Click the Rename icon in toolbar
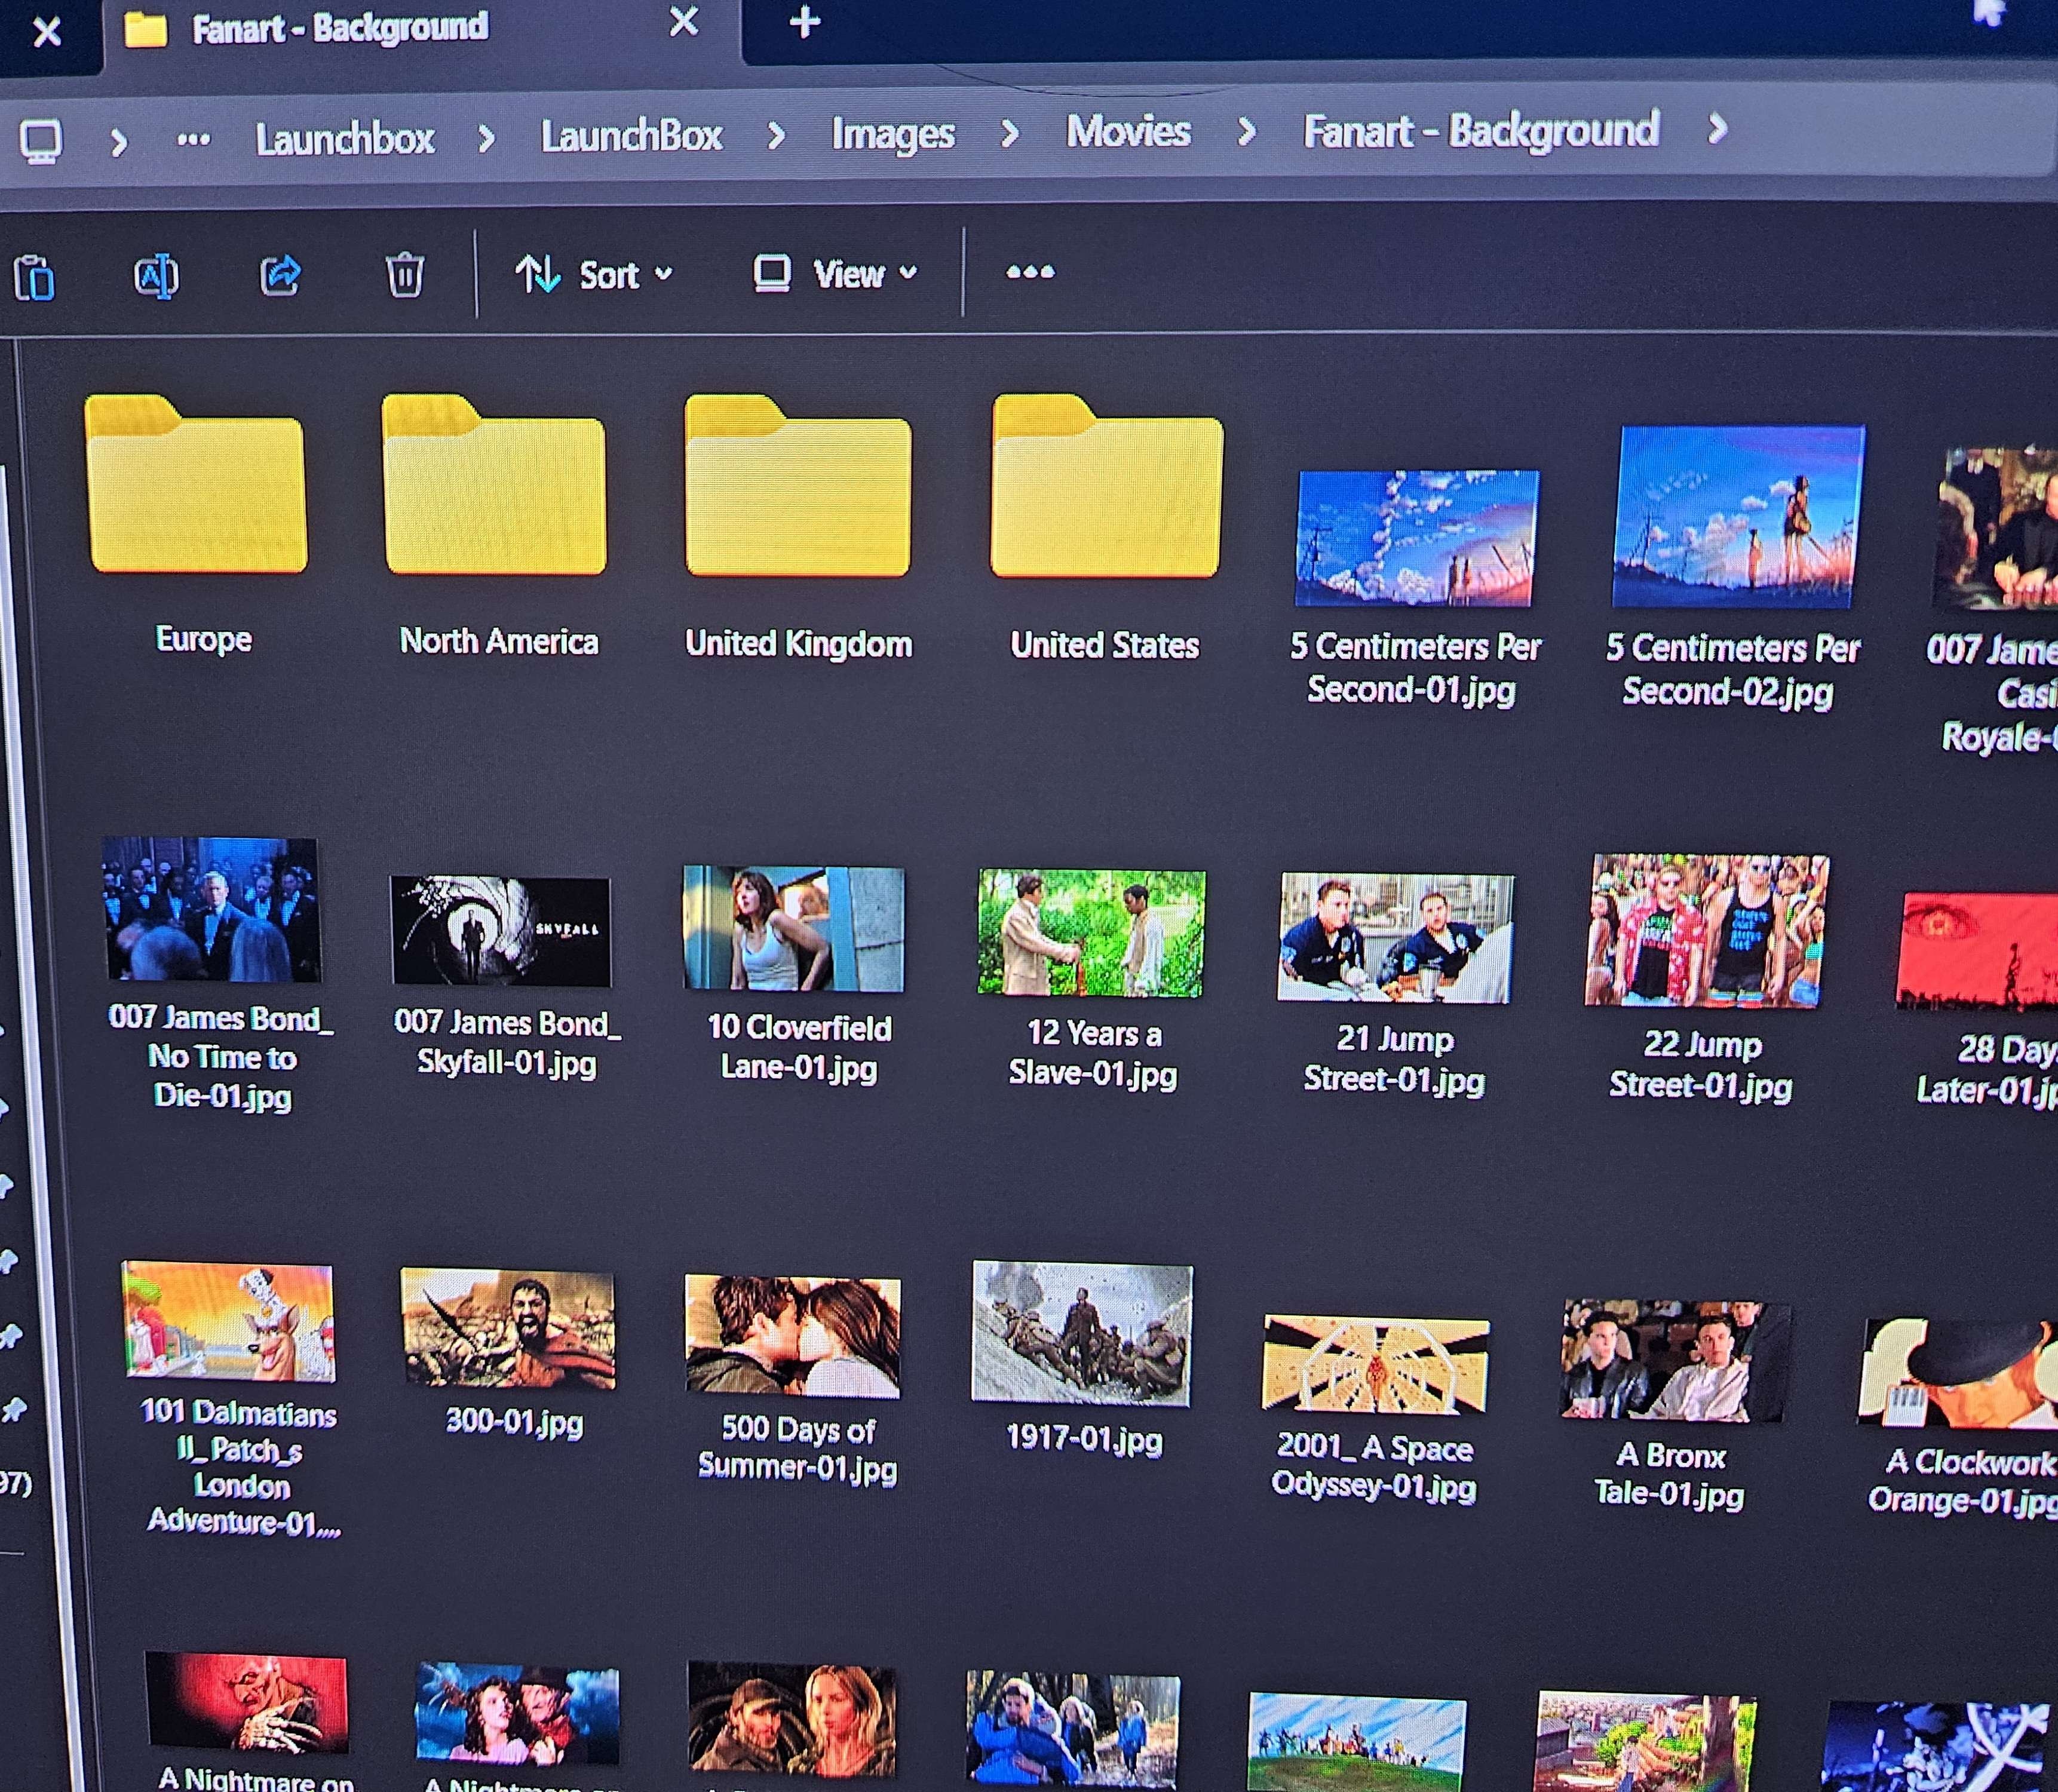Viewport: 2058px width, 1792px height. [156, 276]
